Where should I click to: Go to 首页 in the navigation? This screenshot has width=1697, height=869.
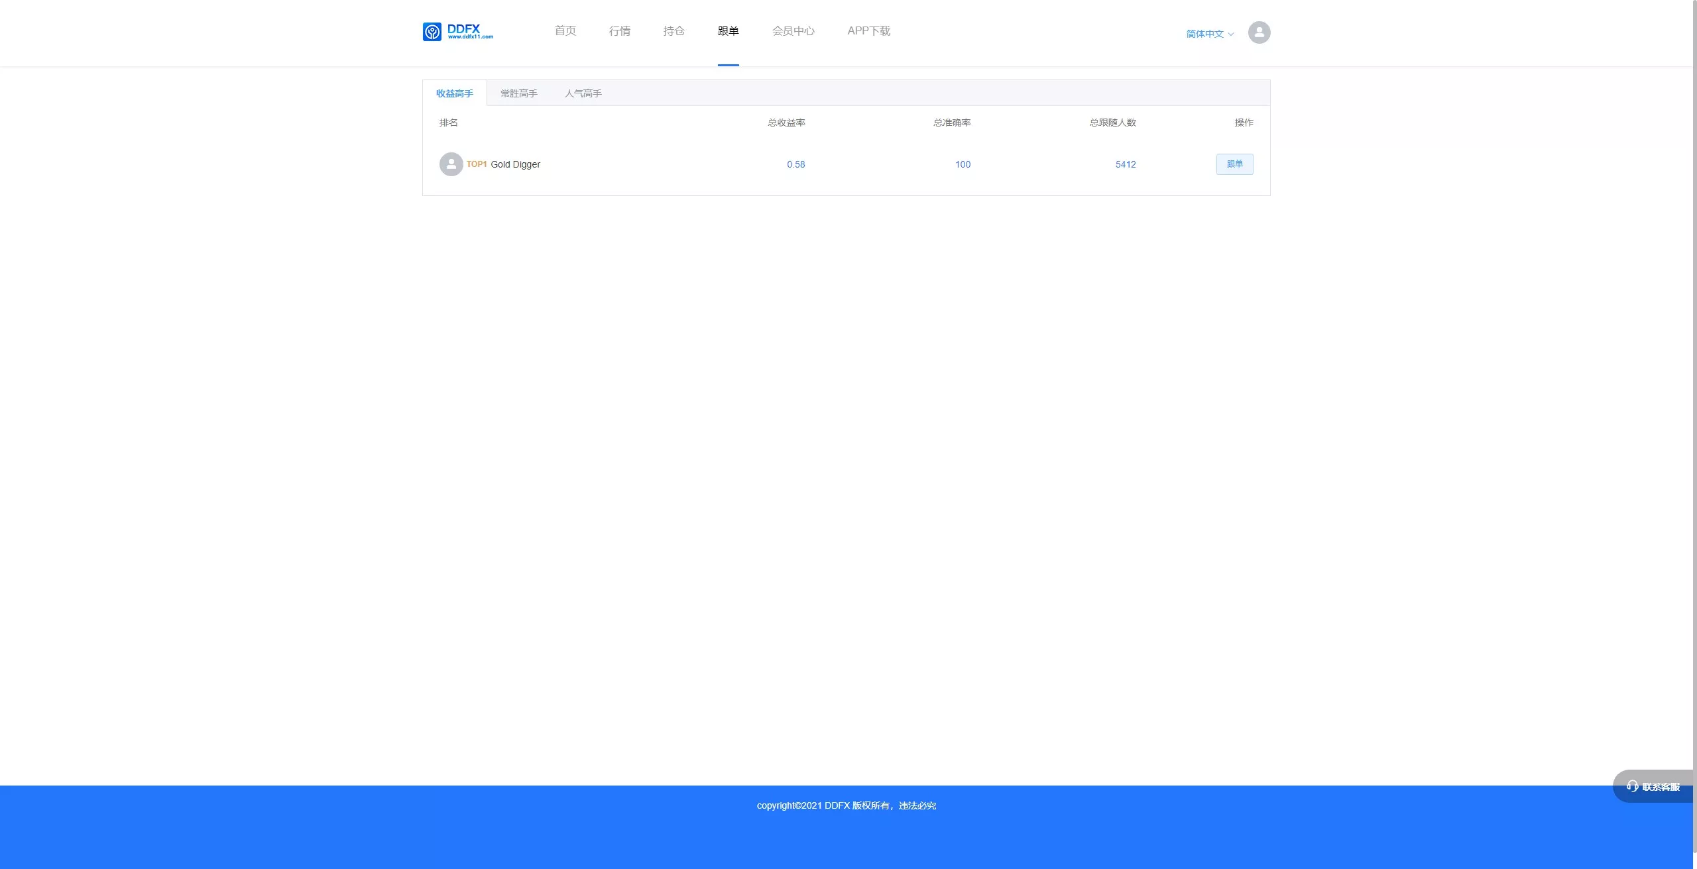pos(565,31)
